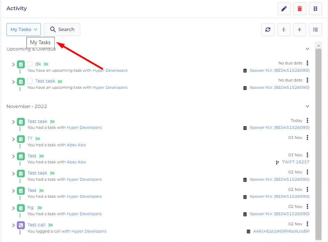Image resolution: width=328 pixels, height=242 pixels.
Task: Open the dk task title
Action: point(38,64)
